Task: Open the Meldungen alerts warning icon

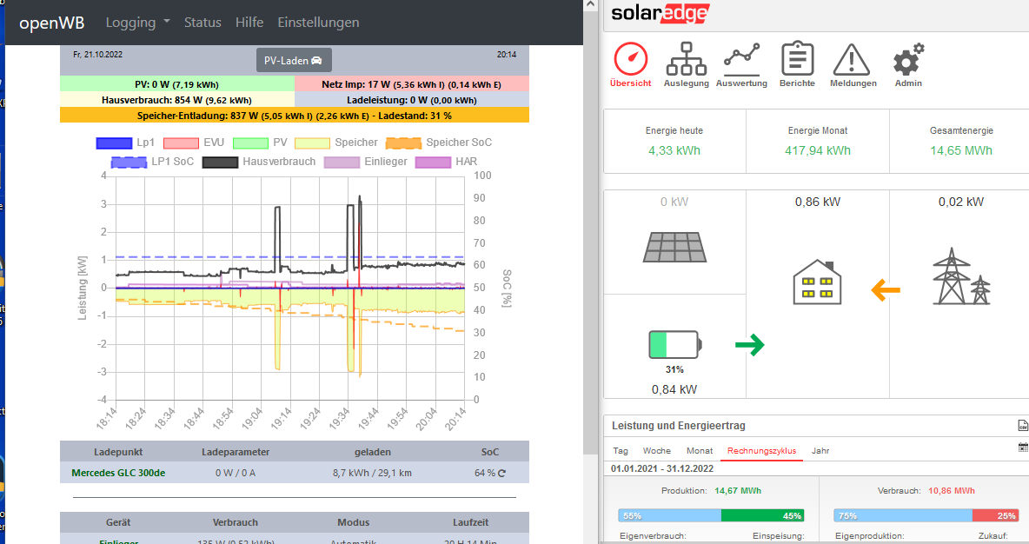Action: [x=853, y=61]
